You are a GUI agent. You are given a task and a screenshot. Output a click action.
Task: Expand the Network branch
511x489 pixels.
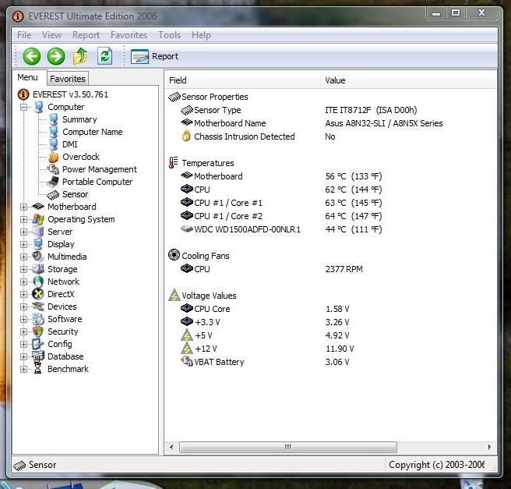23,282
